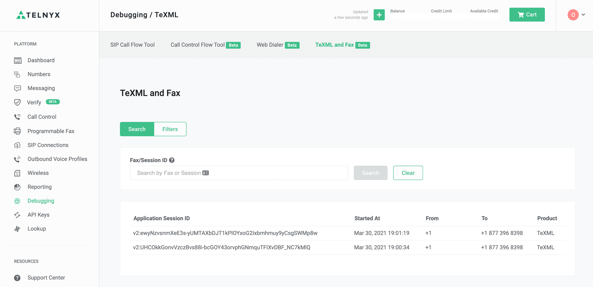Viewport: 593px width, 287px height.
Task: Click the Dashboard sidebar icon
Action: click(17, 60)
